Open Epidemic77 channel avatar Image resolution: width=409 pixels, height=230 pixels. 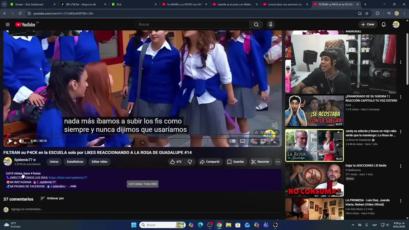click(7, 162)
